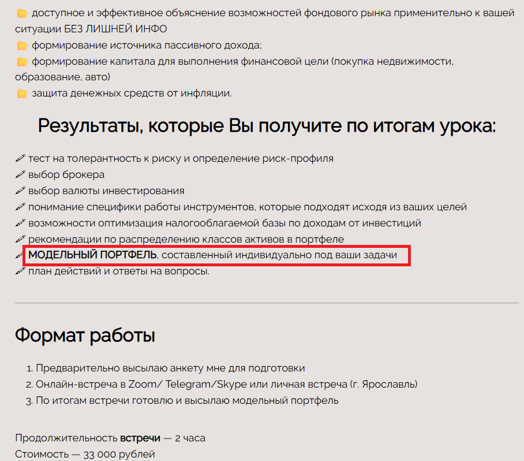Click list item 'Онлайн-встреча в Zoom/ Telegram/Skype'
Viewport: 524px width, 461px height.
[227, 384]
